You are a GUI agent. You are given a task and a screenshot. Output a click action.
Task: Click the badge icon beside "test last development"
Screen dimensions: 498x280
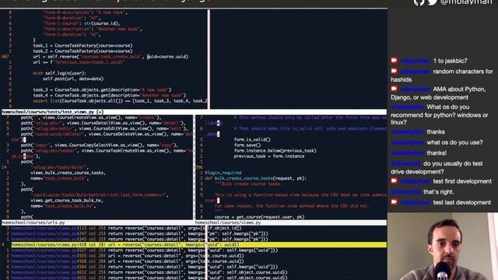click(395, 202)
